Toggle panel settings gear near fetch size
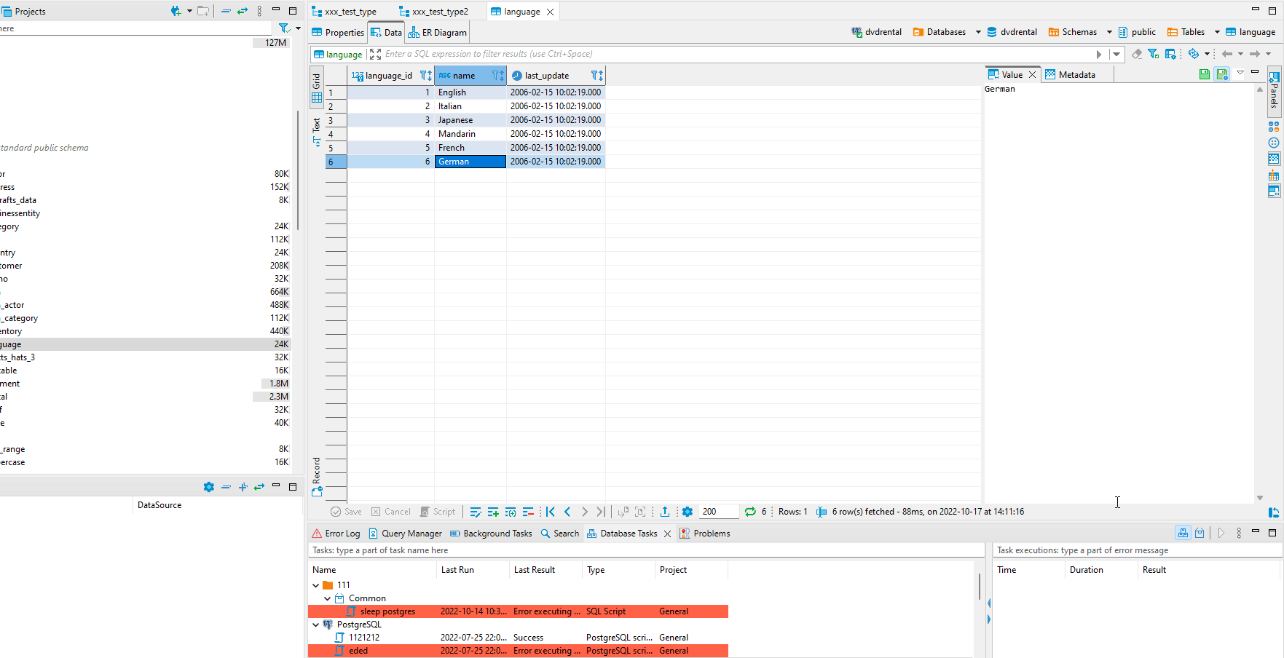The height and width of the screenshot is (658, 1284). [688, 512]
